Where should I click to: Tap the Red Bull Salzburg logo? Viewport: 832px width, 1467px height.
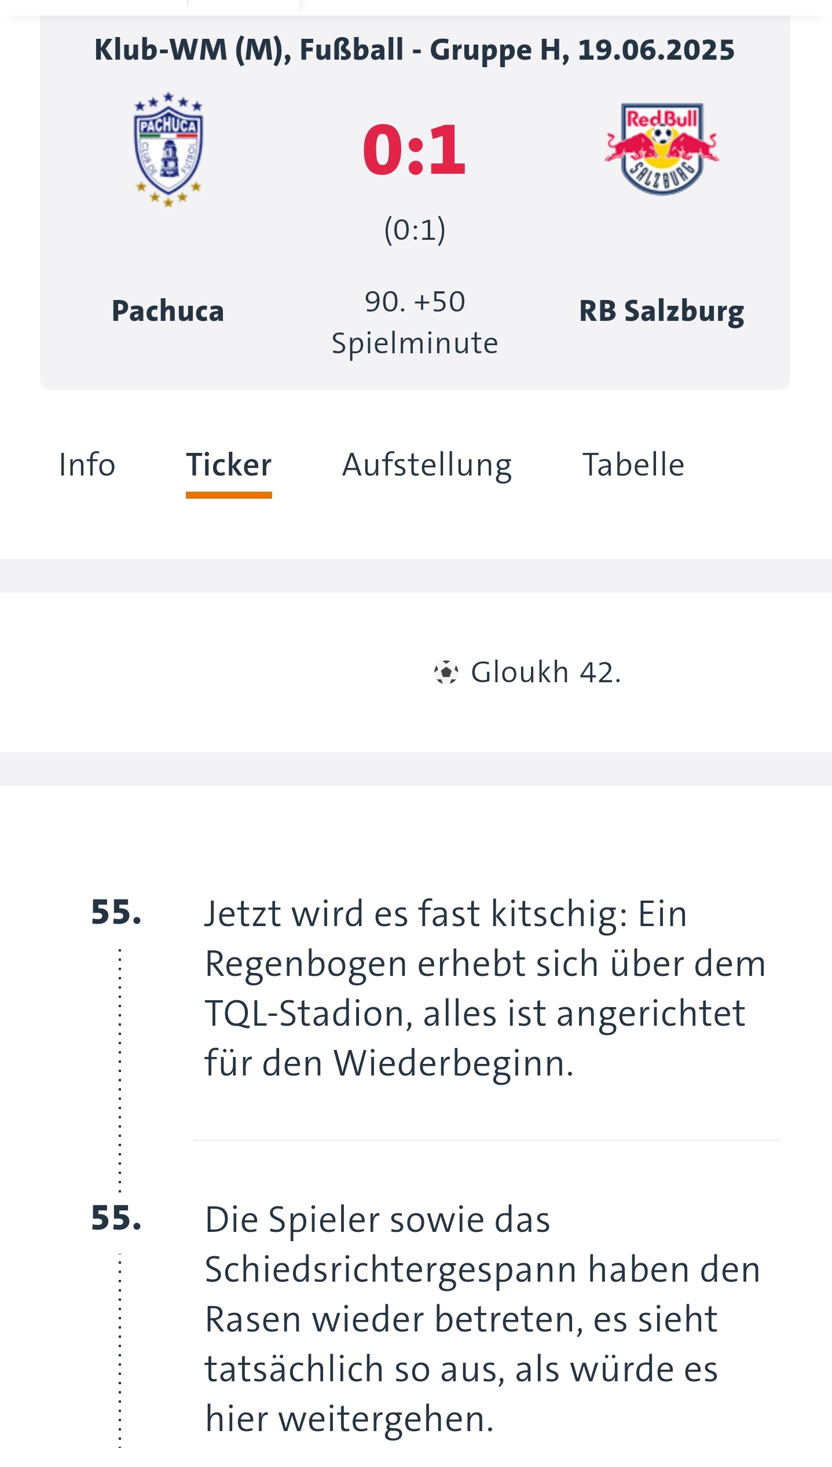pyautogui.click(x=662, y=149)
